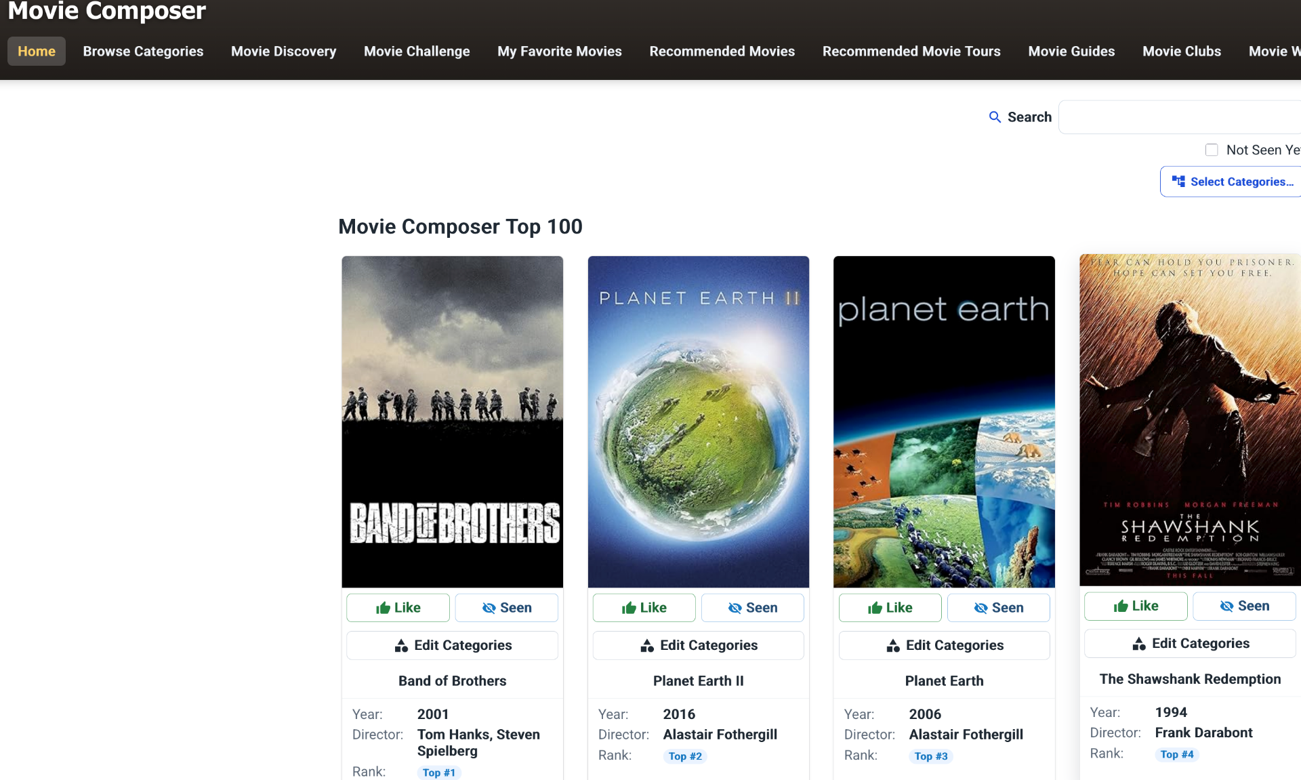The height and width of the screenshot is (780, 1301).
Task: Open the Movie Challenge menu item
Action: click(x=417, y=51)
